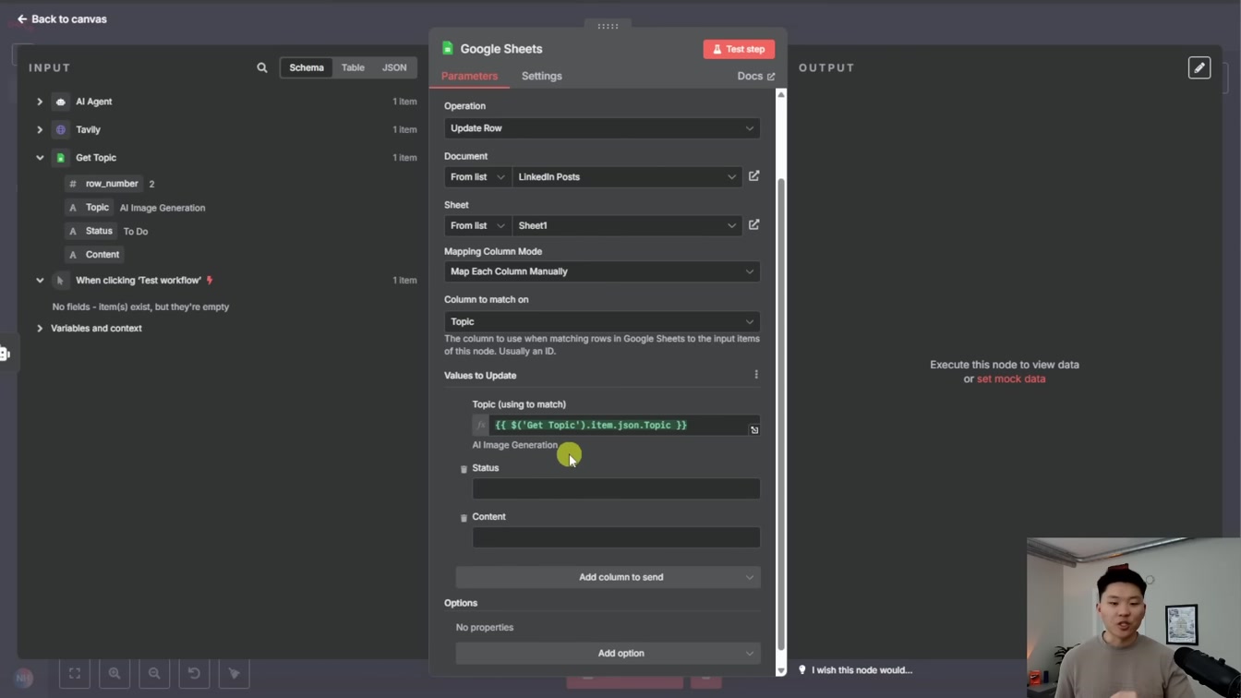Click the Topic field pill in schema
The width and height of the screenshot is (1241, 698).
[90, 208]
